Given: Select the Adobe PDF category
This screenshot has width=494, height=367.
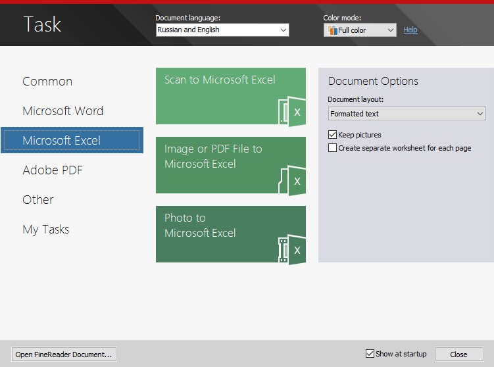Looking at the screenshot, I should pyautogui.click(x=52, y=170).
